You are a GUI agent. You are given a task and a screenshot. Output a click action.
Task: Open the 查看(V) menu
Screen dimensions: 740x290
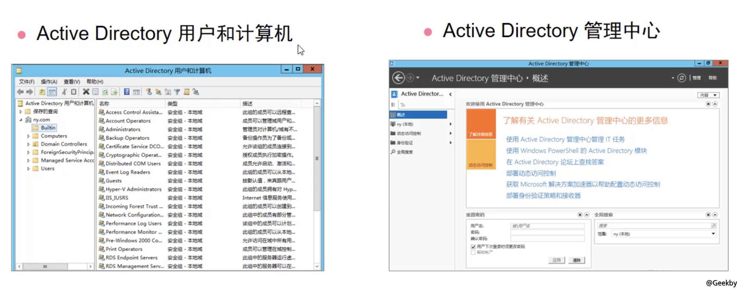point(71,82)
